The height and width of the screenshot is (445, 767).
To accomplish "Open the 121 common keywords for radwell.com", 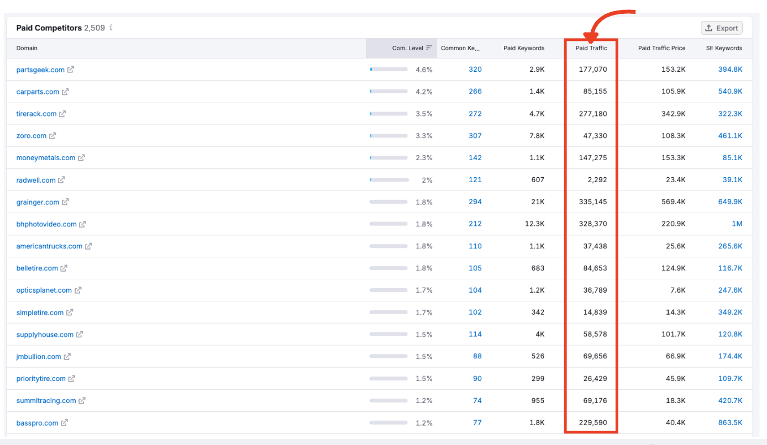I will click(x=475, y=180).
